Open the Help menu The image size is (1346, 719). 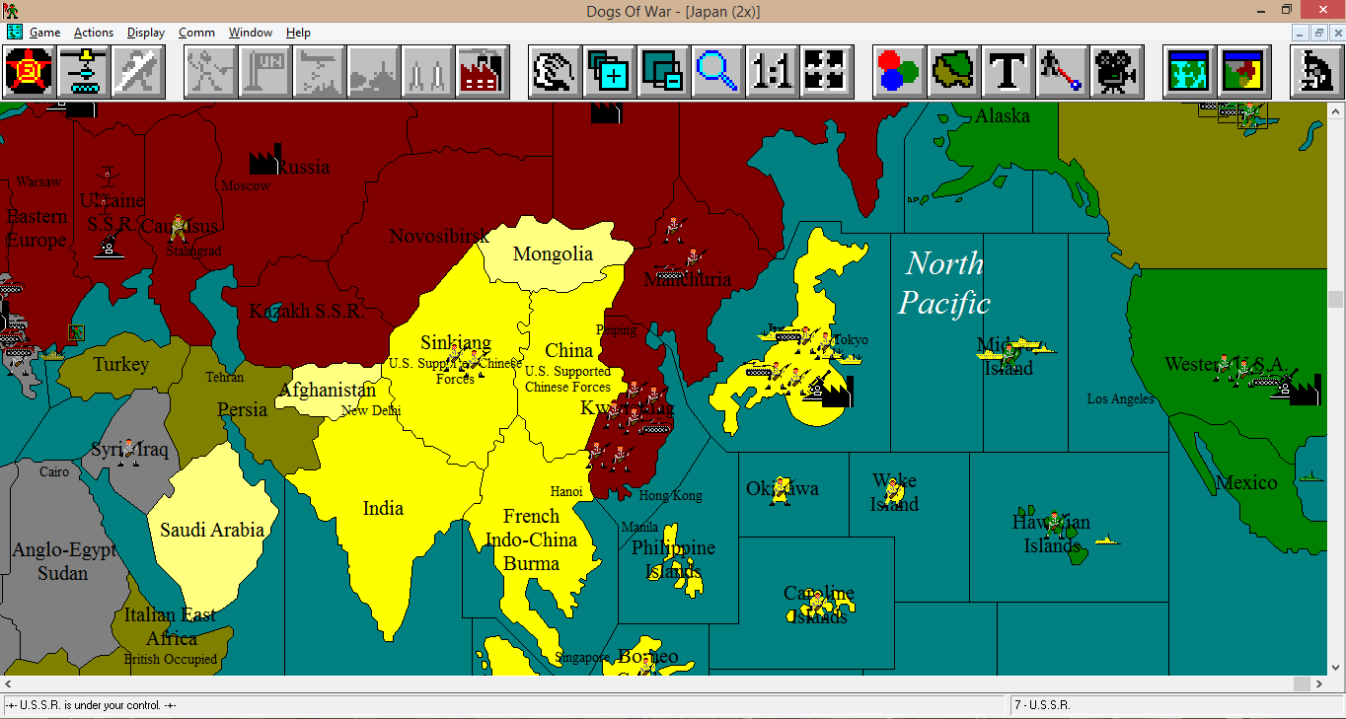point(298,33)
